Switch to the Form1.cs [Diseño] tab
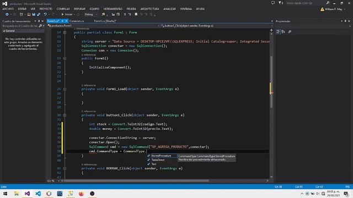This screenshot has width=353, height=198. 105,21
